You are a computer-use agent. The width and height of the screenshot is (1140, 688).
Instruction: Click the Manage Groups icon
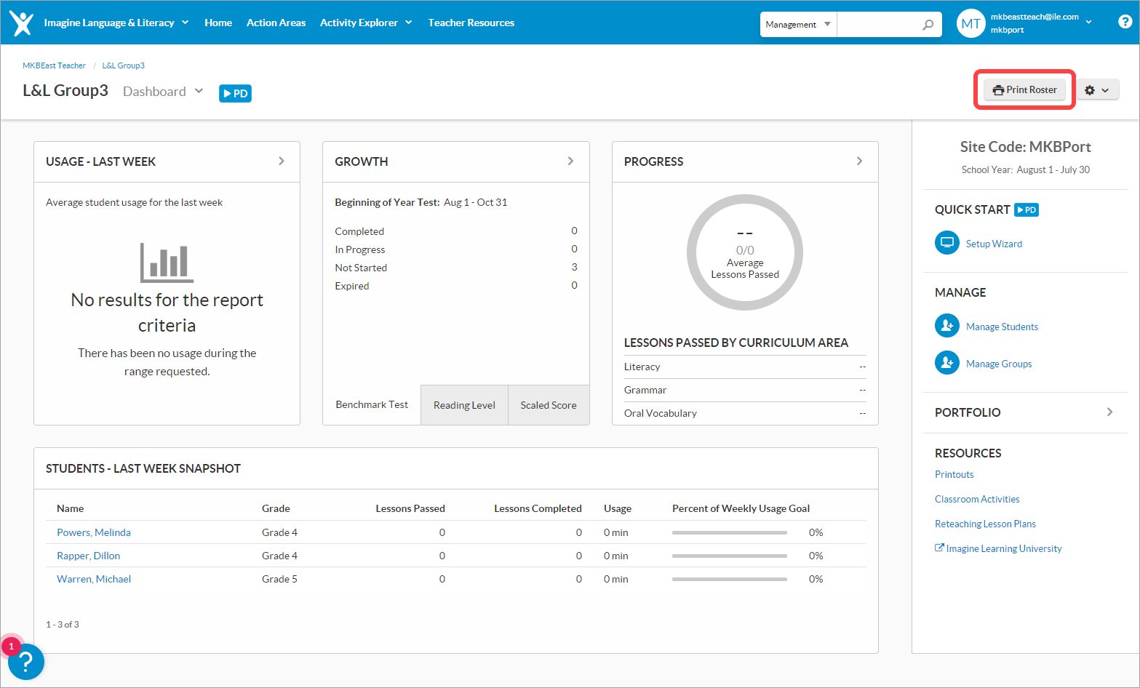[946, 363]
